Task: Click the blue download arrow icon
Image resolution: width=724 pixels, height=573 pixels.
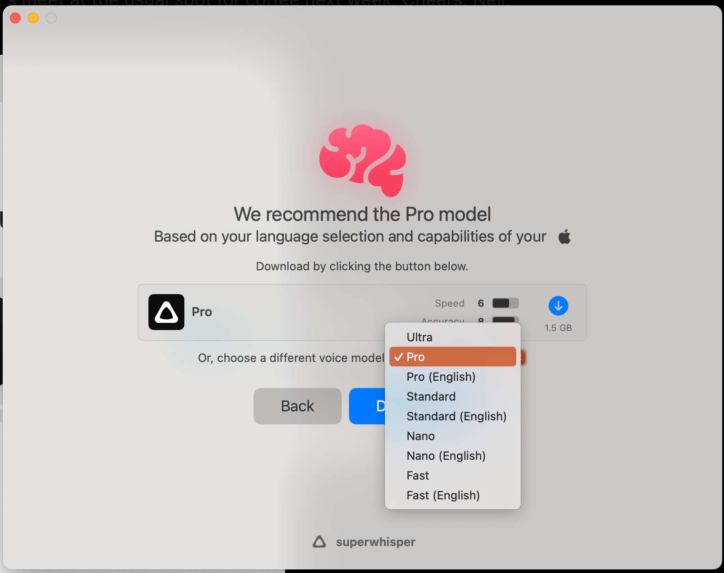Action: pos(558,306)
